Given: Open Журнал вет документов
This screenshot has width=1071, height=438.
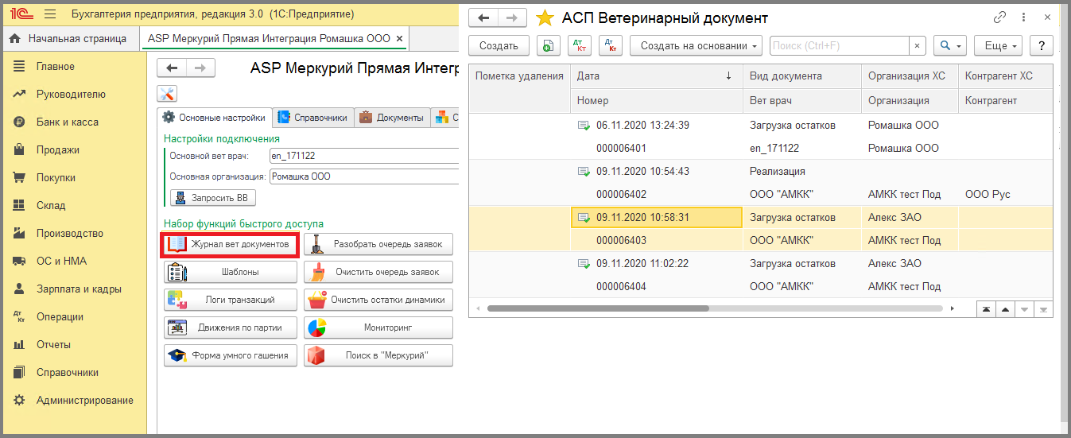Looking at the screenshot, I should coord(231,245).
